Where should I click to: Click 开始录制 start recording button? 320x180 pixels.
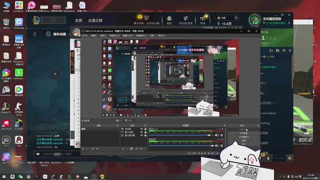pos(243,133)
